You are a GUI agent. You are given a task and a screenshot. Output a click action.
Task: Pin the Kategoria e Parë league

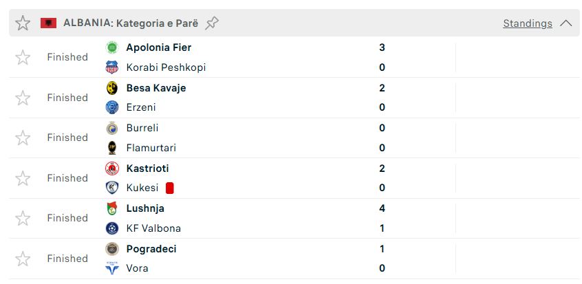tap(212, 23)
